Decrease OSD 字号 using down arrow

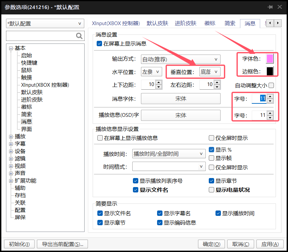(x=270, y=118)
